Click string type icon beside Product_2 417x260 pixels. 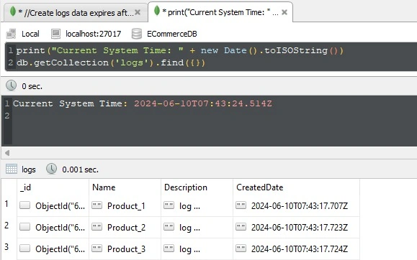tap(97, 226)
